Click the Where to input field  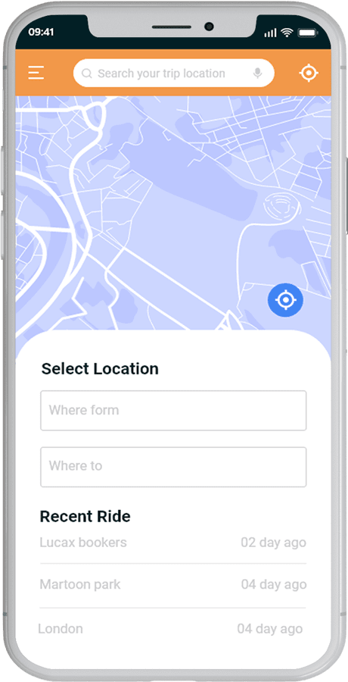[173, 467]
